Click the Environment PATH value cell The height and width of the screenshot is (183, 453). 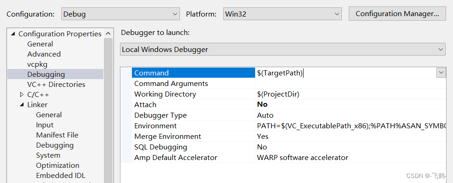pyautogui.click(x=351, y=126)
